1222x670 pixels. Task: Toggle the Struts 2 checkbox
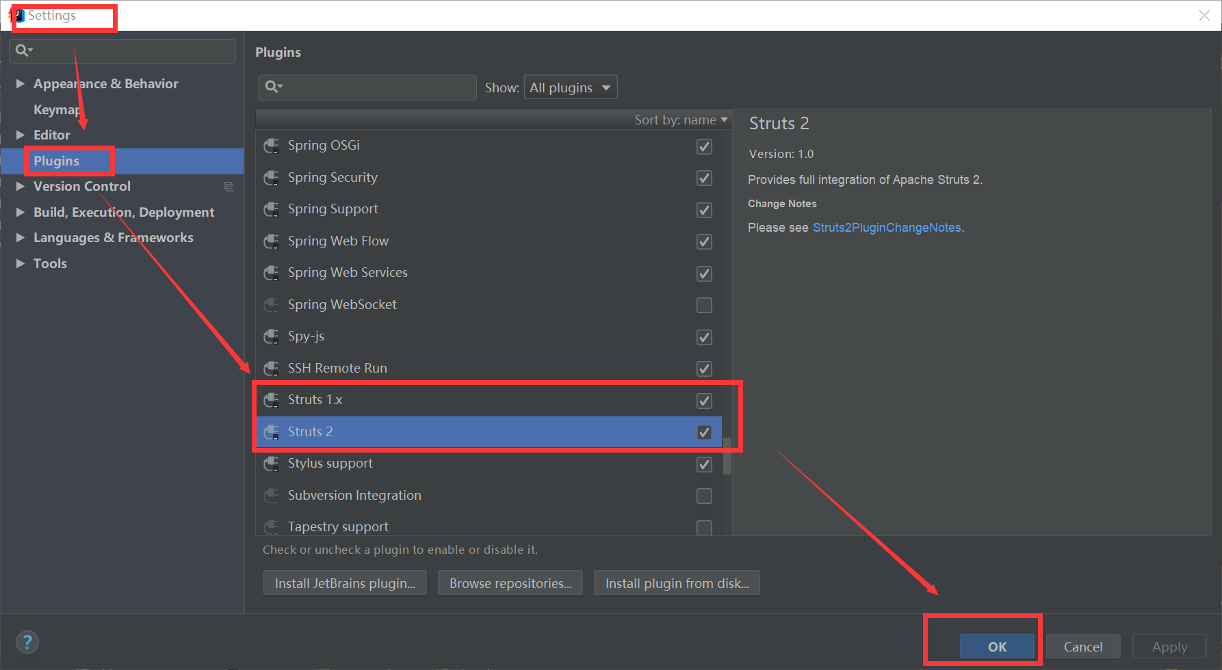click(x=704, y=432)
